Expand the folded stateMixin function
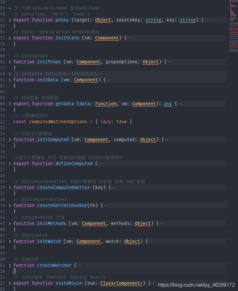Screen dimensions: 238x291 coord(10,283)
